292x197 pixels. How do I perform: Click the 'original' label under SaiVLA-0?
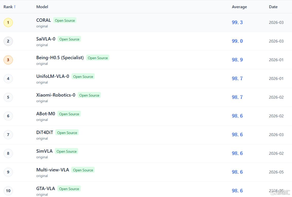click(x=42, y=45)
